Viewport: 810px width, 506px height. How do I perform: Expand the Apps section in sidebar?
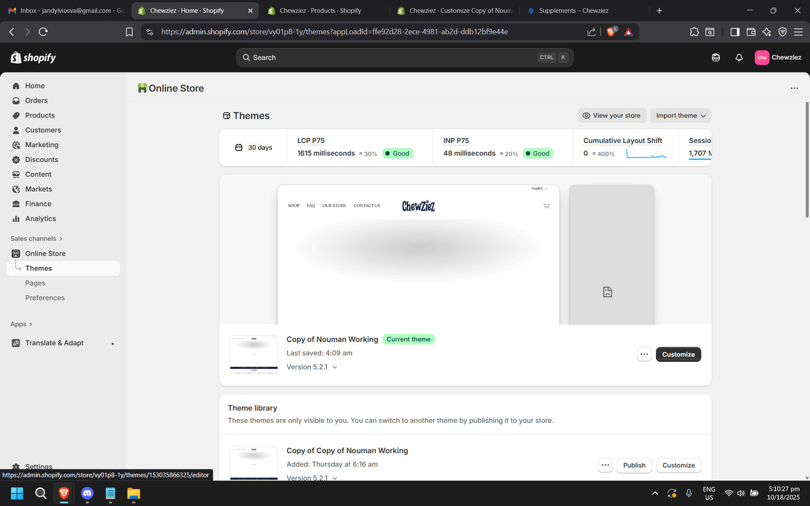[x=22, y=324]
